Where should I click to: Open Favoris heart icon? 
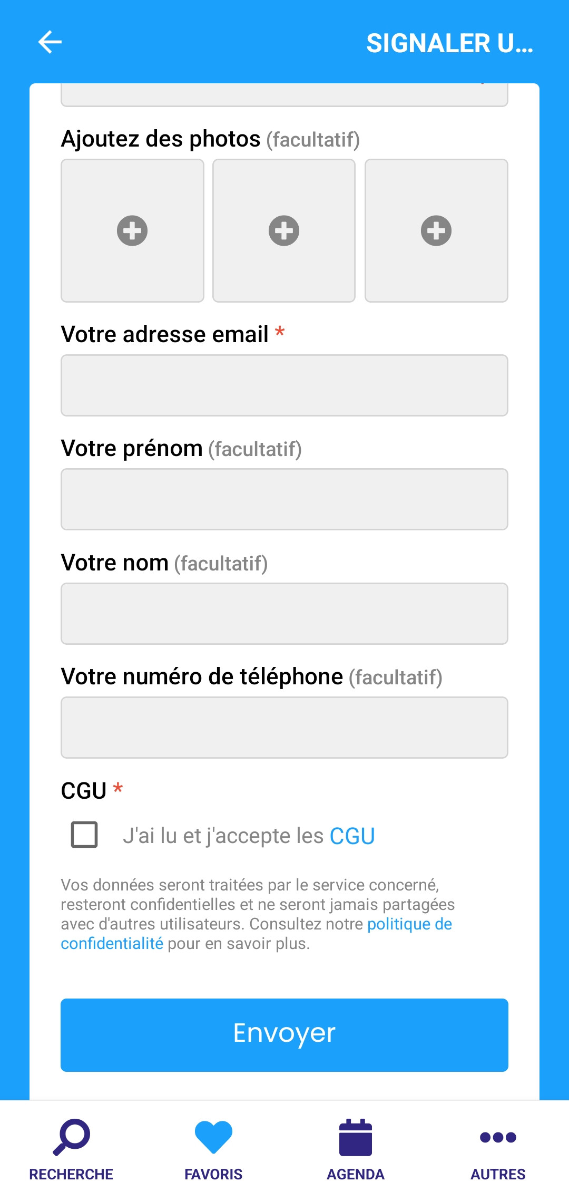pos(213,1137)
